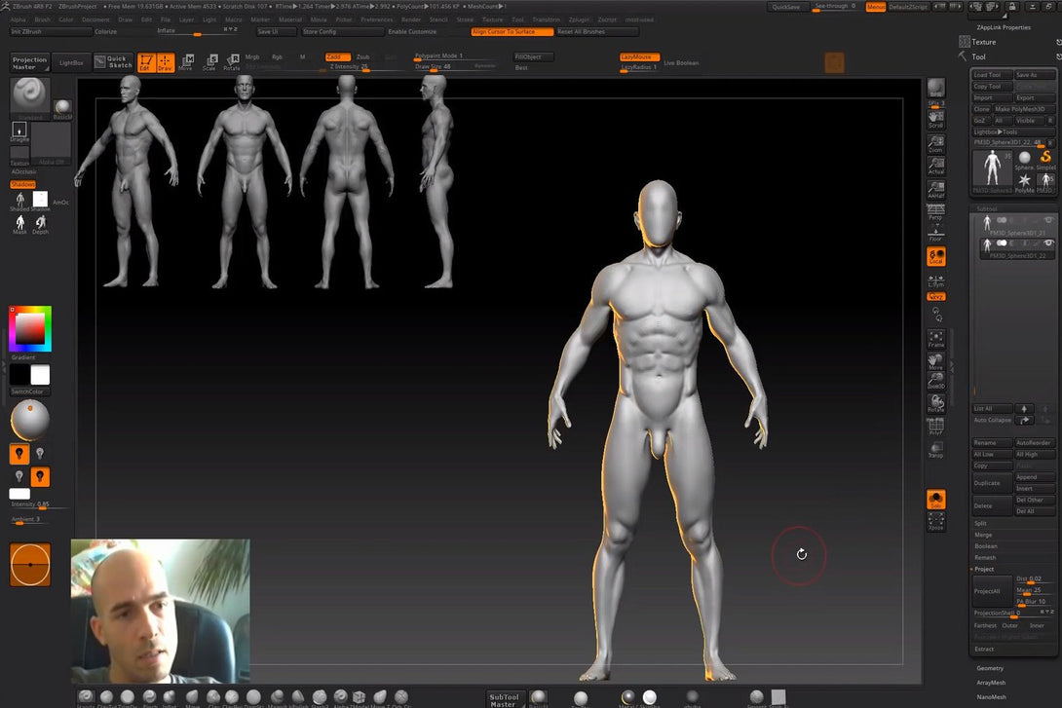The width and height of the screenshot is (1062, 708).
Task: Click the right-shelf Rotate view icon
Action: [936, 403]
